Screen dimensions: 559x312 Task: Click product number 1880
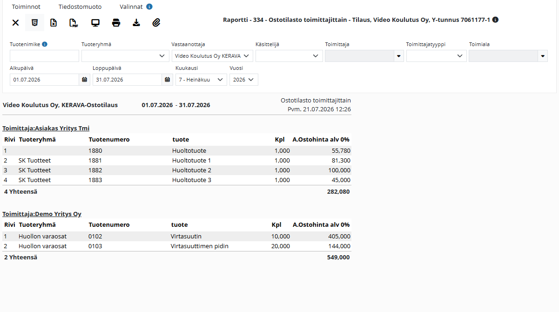tap(95, 151)
